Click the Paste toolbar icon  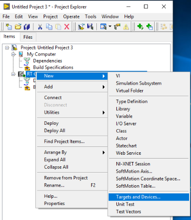click(x=58, y=27)
